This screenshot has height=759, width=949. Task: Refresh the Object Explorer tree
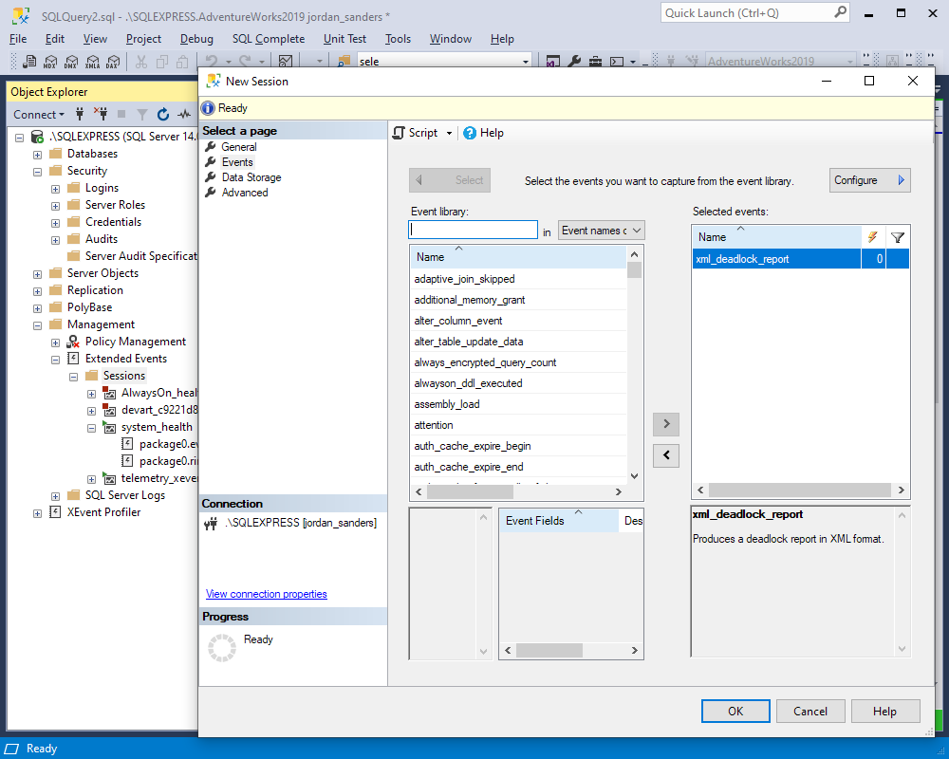click(x=163, y=114)
